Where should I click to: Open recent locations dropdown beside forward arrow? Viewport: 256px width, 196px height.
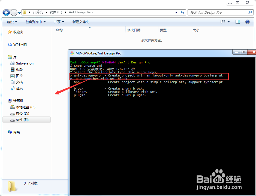tap(19, 13)
